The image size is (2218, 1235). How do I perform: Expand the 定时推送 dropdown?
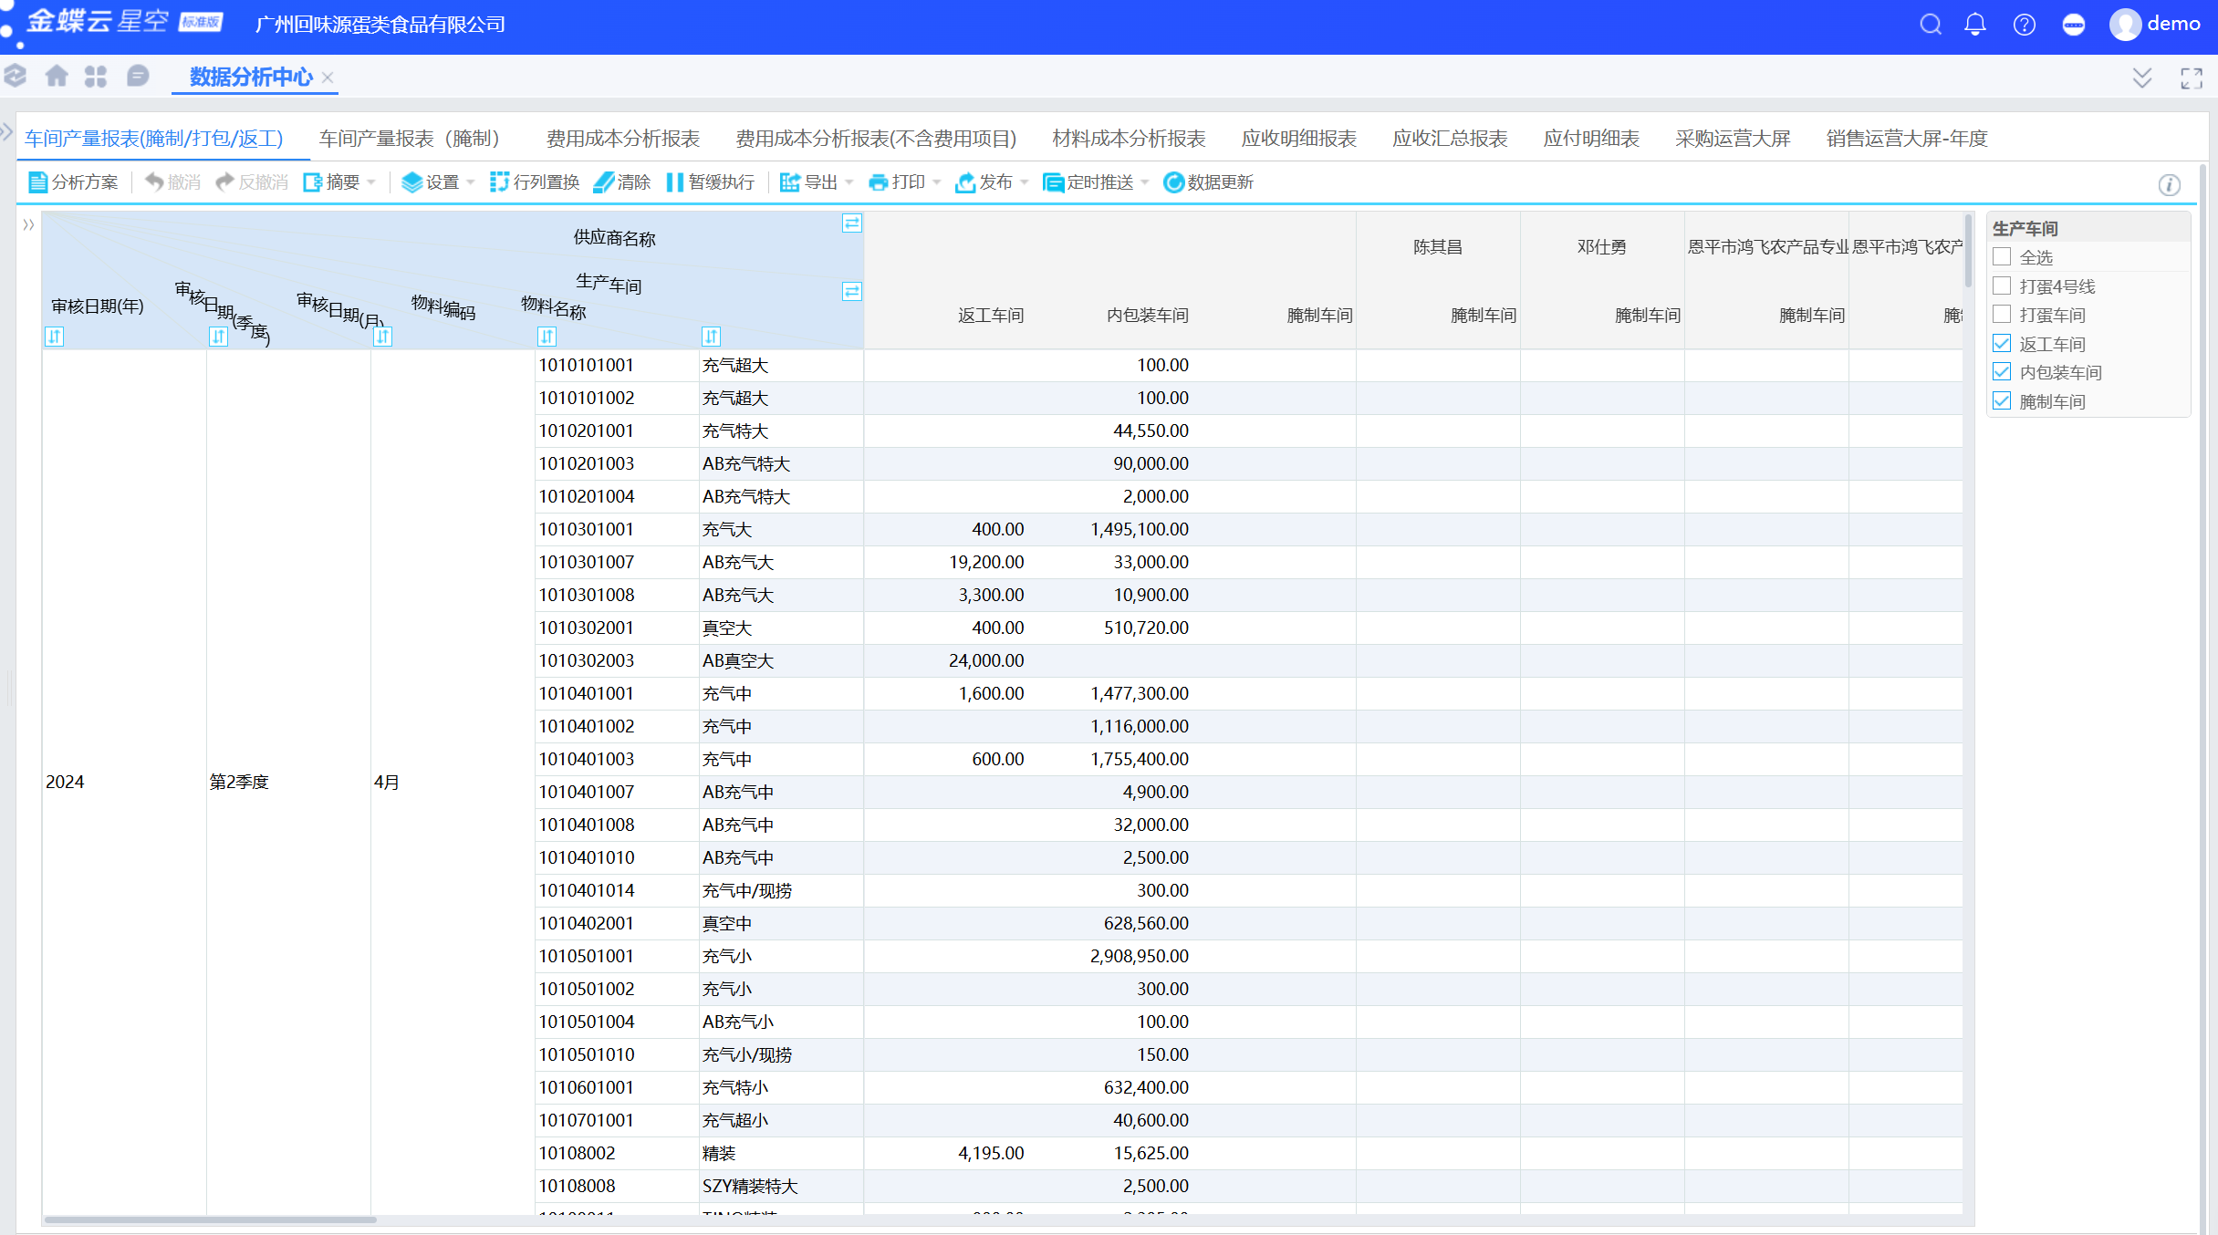pyautogui.click(x=1145, y=182)
